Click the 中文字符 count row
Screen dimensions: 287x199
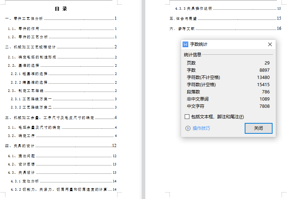pos(228,106)
